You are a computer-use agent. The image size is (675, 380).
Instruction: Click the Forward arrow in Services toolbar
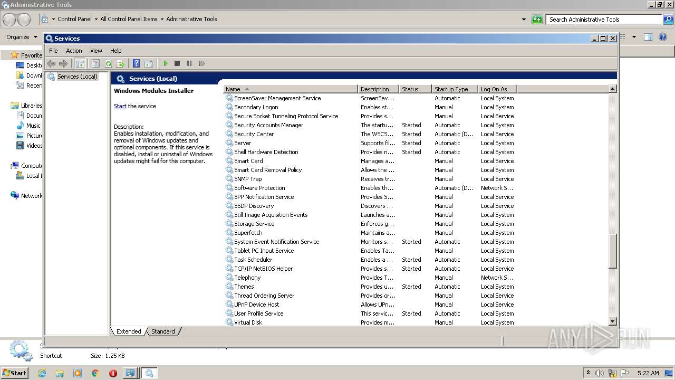63,63
